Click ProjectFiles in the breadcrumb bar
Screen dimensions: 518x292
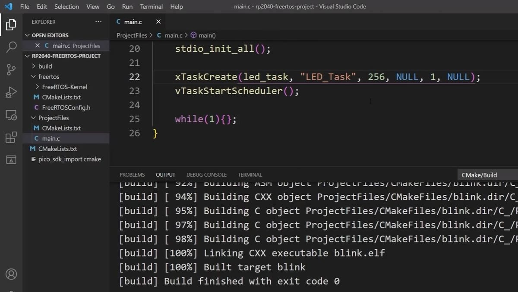coord(132,35)
